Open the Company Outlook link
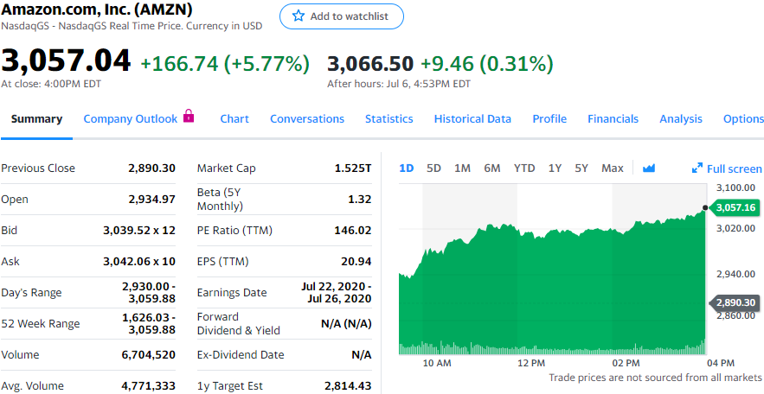This screenshot has width=764, height=394. [x=130, y=119]
